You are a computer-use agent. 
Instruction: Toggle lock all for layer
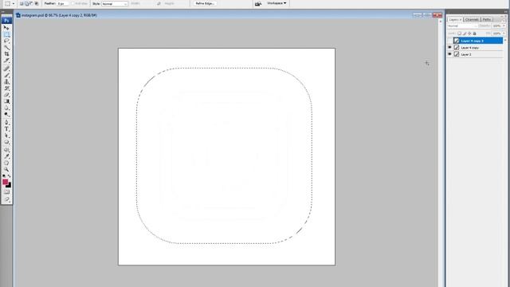(x=474, y=33)
